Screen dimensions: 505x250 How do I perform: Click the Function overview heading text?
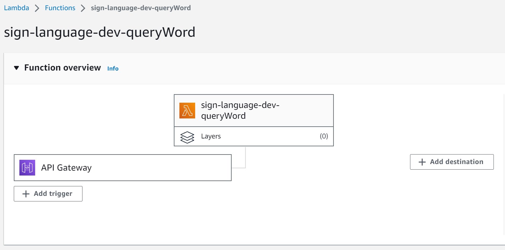(62, 68)
